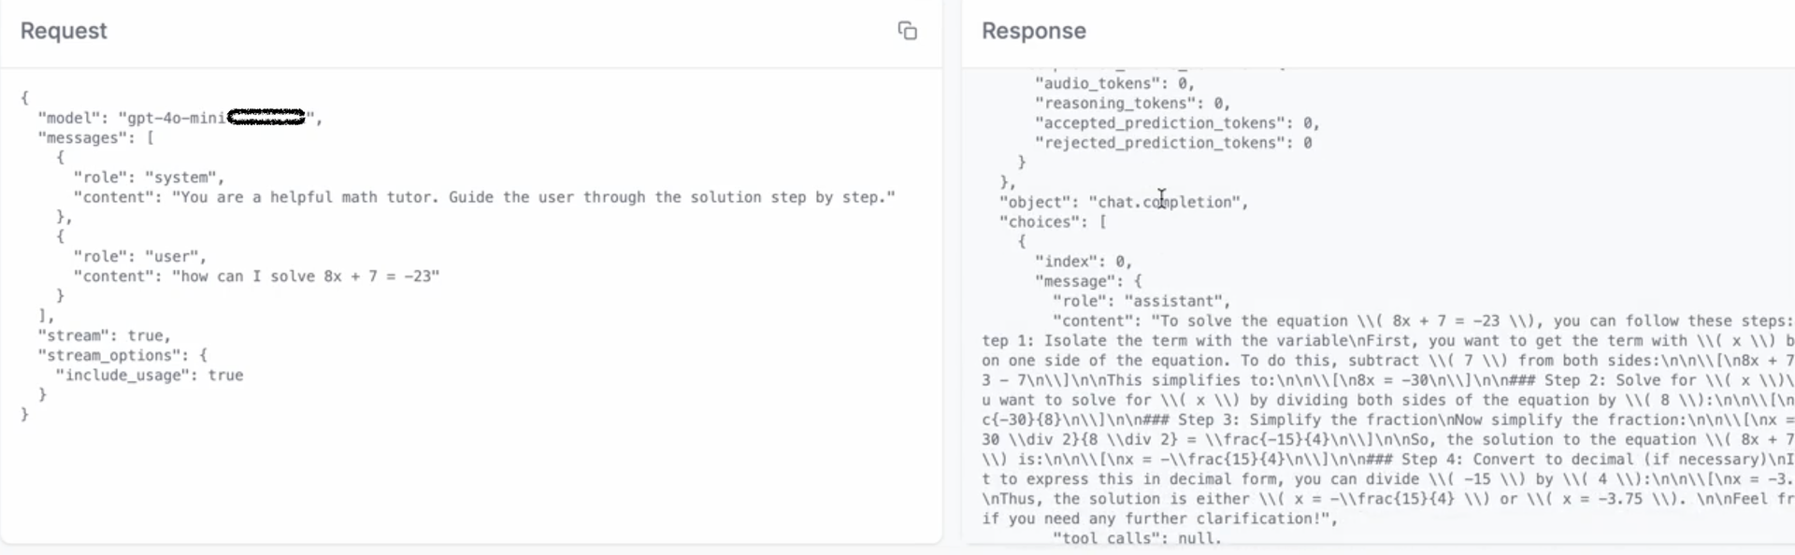Click the "accepted_prediction_tokens" line

coord(1177,122)
